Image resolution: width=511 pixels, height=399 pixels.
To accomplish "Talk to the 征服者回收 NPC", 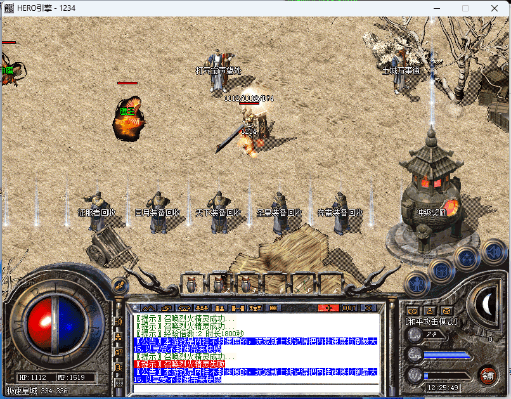I will pyautogui.click(x=97, y=213).
